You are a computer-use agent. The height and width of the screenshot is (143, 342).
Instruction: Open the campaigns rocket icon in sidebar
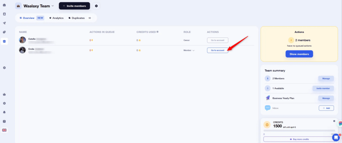pos(4,23)
